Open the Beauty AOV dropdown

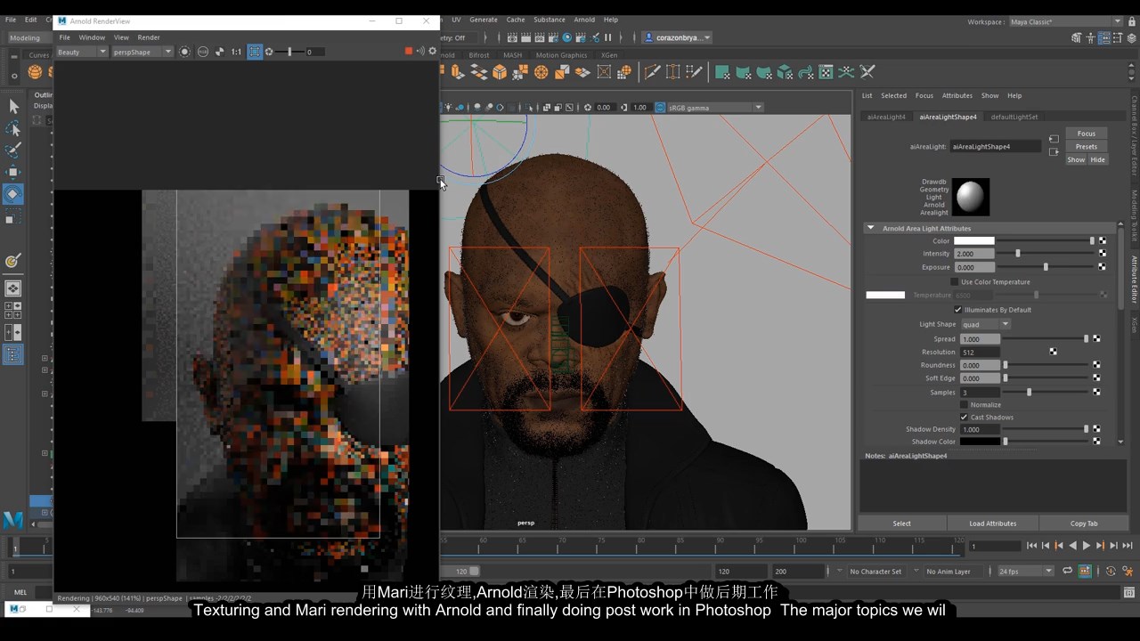[81, 52]
